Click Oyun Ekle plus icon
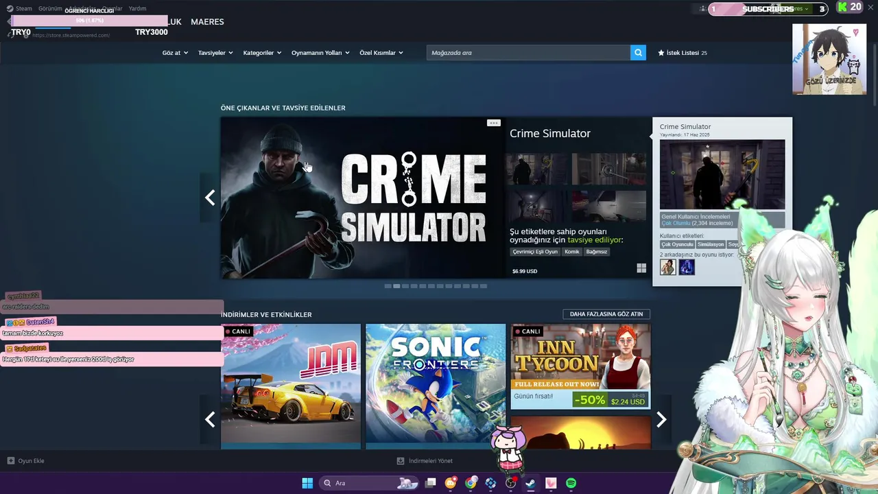Screen dimensions: 878x494 [11, 461]
